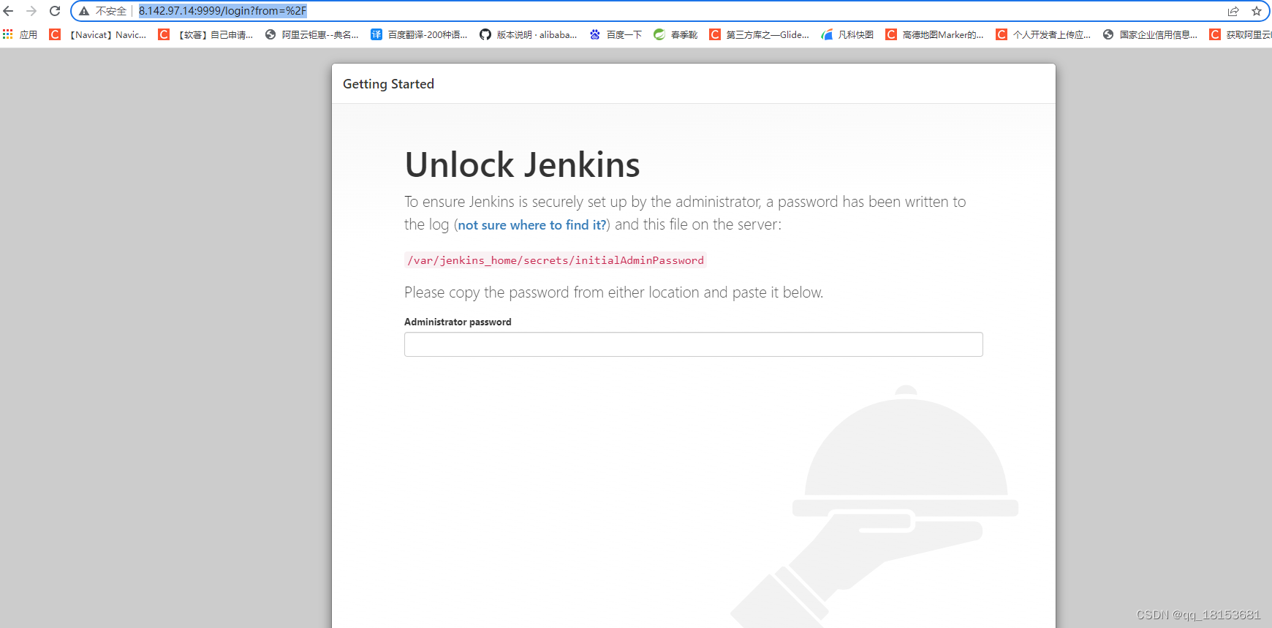Open 'not sure where to find it?' link

(x=531, y=225)
